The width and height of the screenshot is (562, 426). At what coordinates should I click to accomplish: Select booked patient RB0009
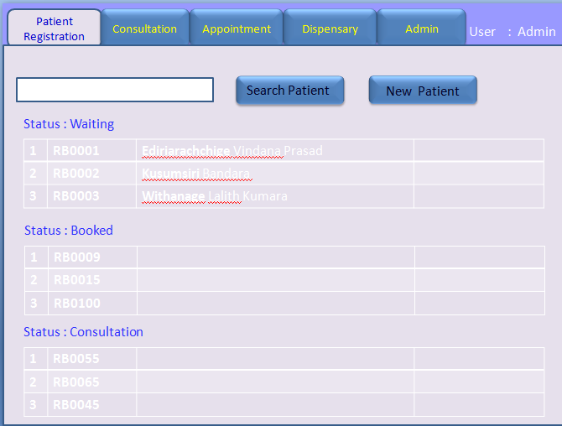coord(77,257)
